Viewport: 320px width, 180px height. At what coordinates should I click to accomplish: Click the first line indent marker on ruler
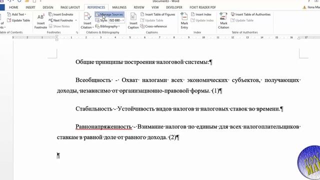pyautogui.click(x=56, y=36)
